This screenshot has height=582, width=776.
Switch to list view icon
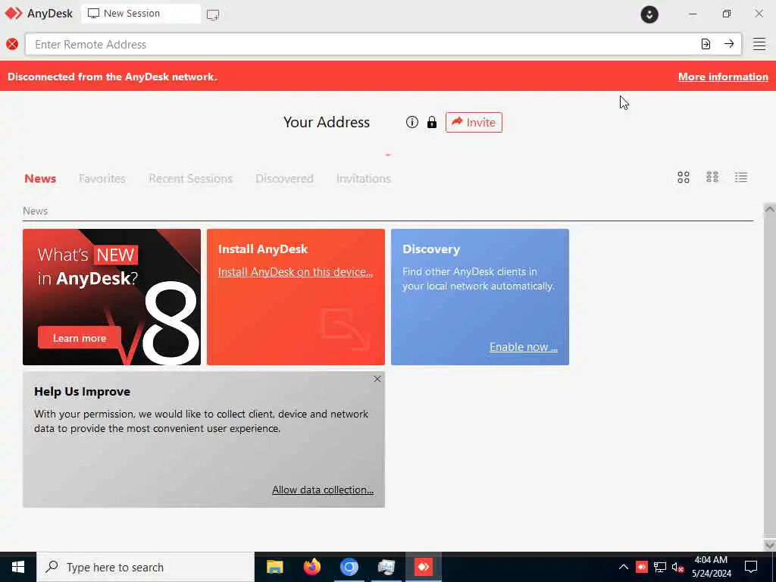click(741, 177)
